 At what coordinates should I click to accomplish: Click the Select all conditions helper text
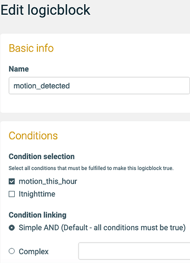point(91,168)
